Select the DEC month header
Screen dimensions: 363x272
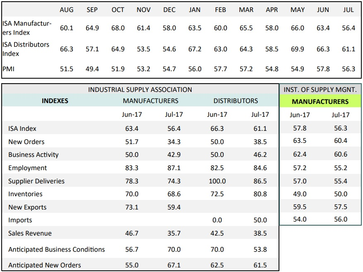point(169,10)
